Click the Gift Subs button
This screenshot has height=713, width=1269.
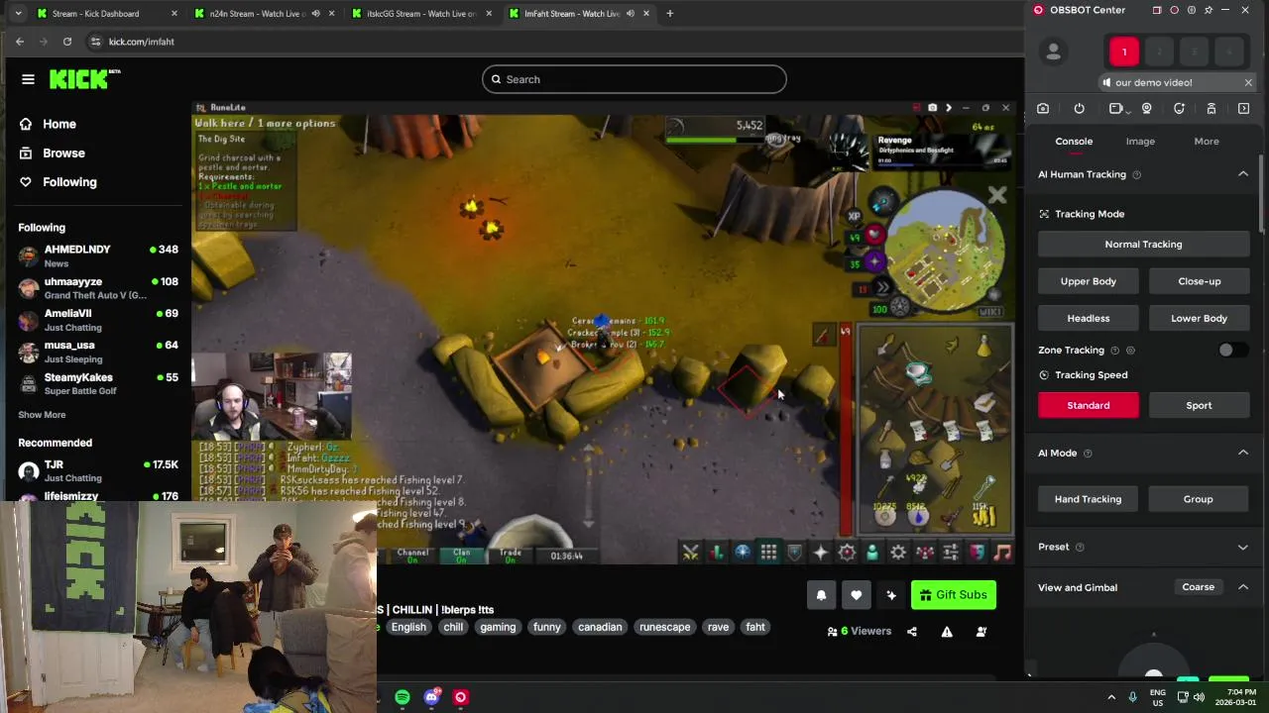pos(953,595)
